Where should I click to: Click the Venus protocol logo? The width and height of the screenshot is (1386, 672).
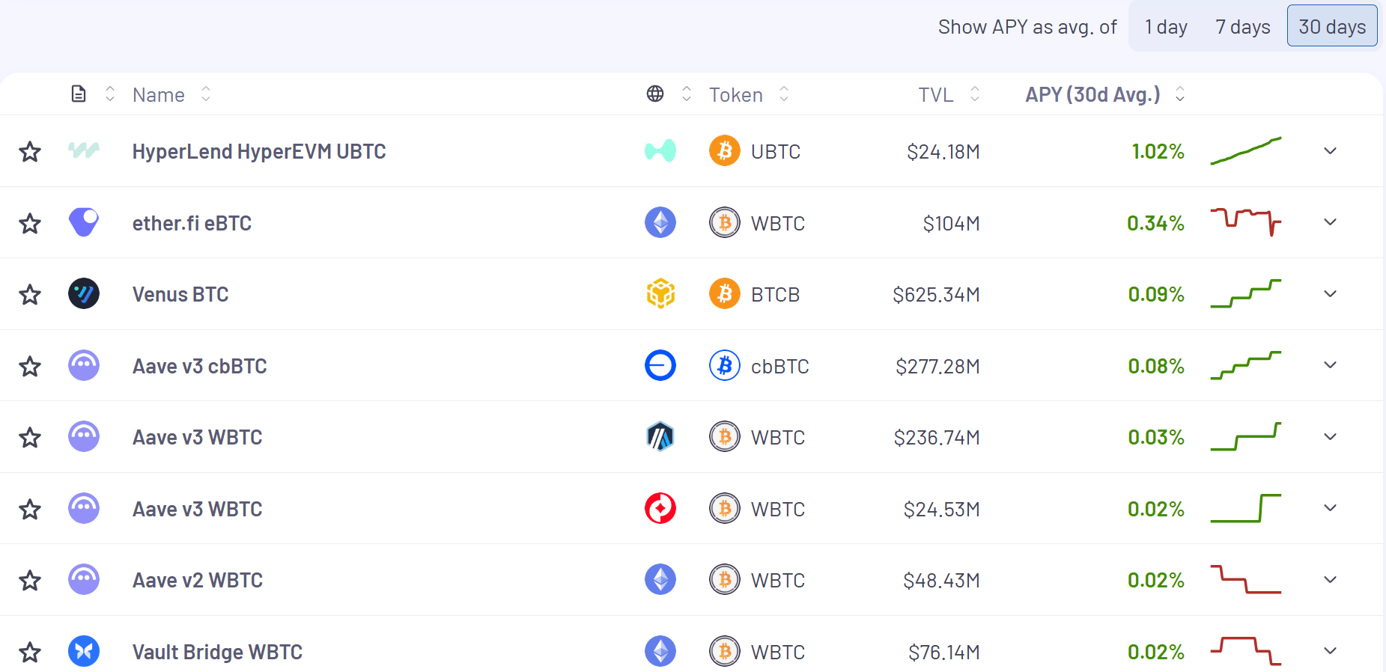(84, 293)
